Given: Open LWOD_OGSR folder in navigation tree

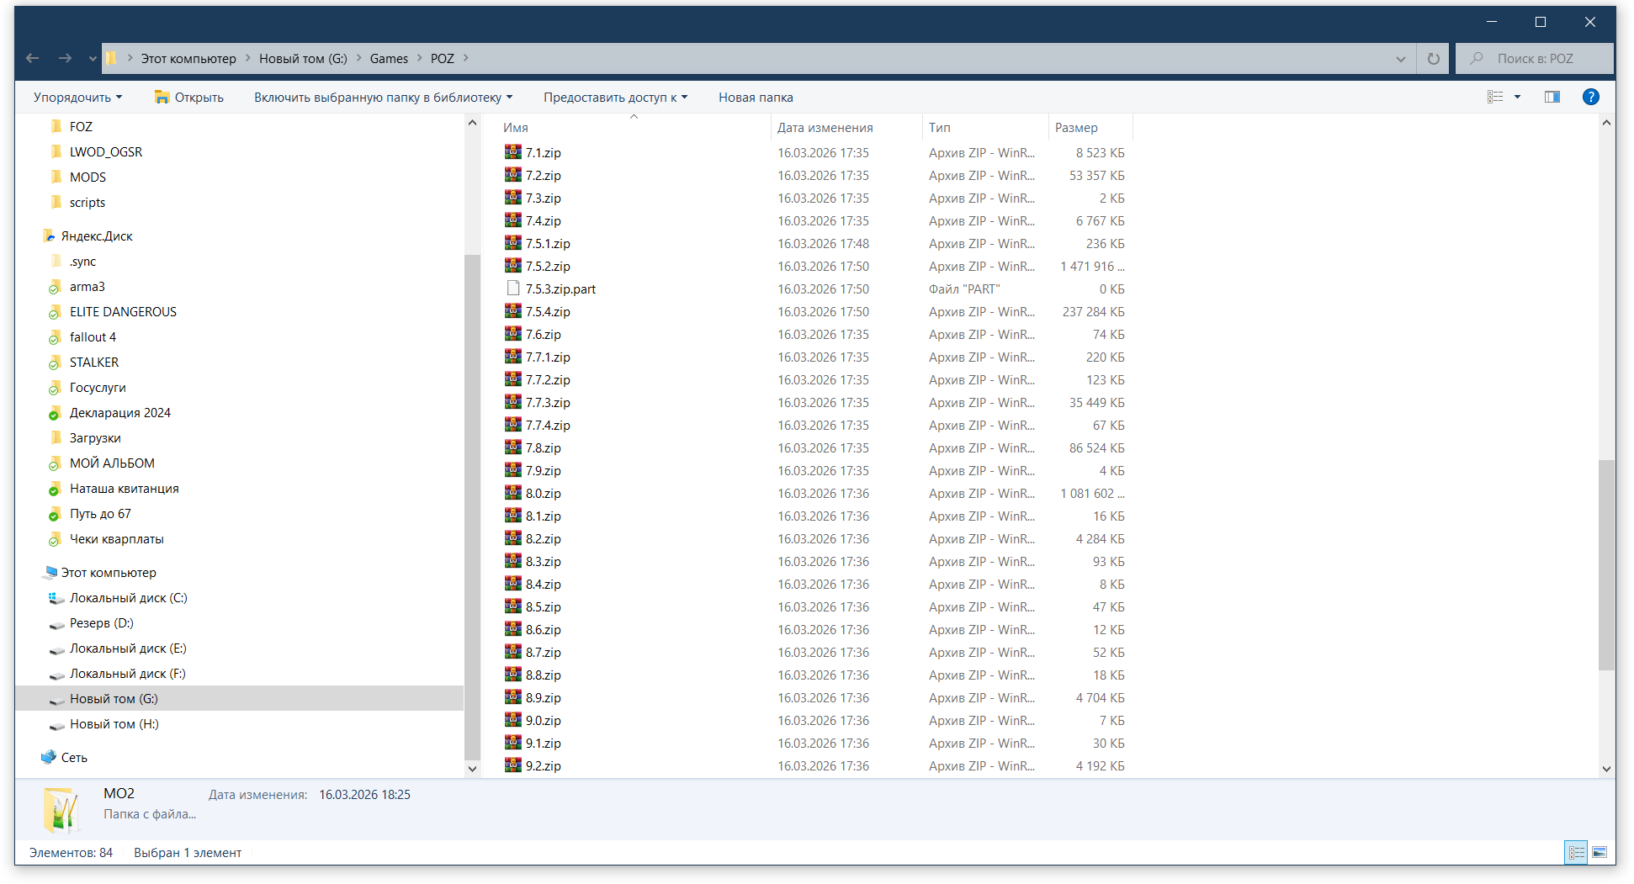Looking at the screenshot, I should [x=106, y=152].
